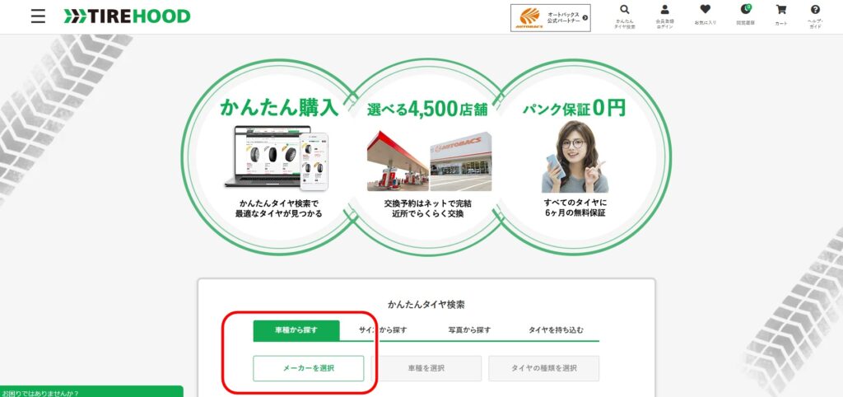
Task: Open the hamburger menu icon
Action: click(x=38, y=16)
